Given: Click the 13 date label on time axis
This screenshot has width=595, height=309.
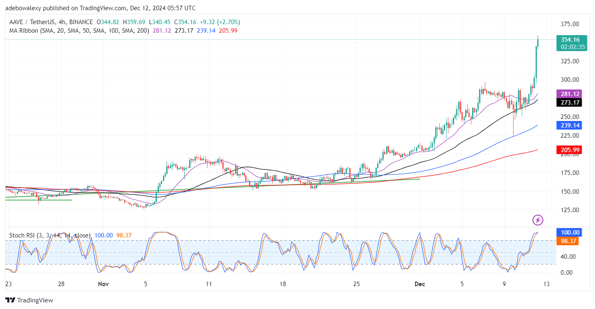Looking at the screenshot, I should [x=546, y=284].
